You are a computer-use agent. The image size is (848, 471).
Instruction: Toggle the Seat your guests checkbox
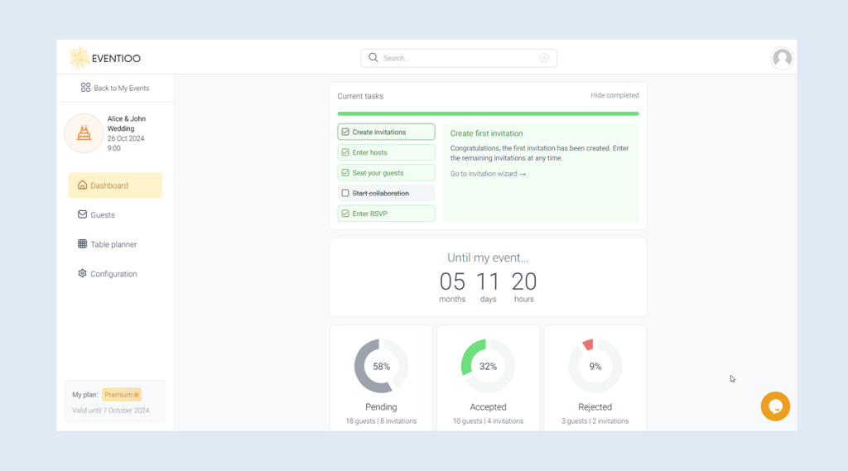pos(345,173)
